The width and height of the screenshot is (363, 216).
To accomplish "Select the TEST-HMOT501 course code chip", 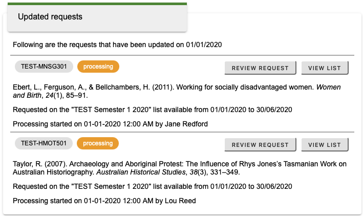I will coord(44,144).
